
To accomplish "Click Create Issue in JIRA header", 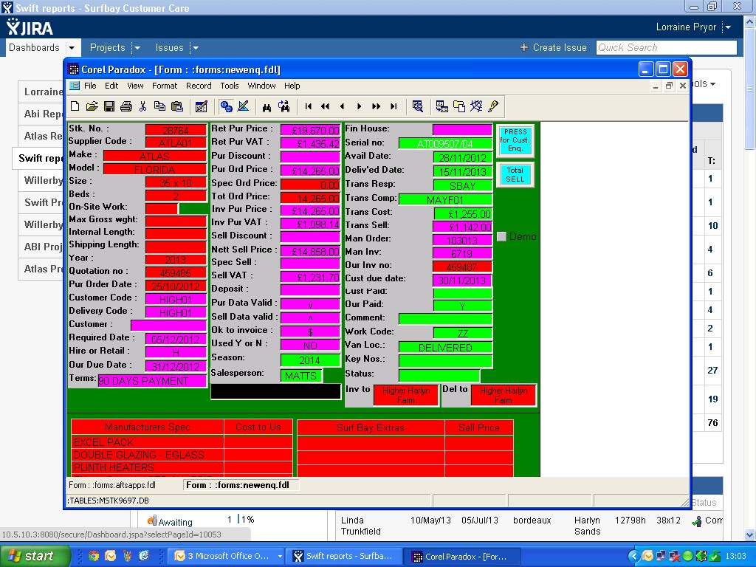I will click(x=553, y=47).
